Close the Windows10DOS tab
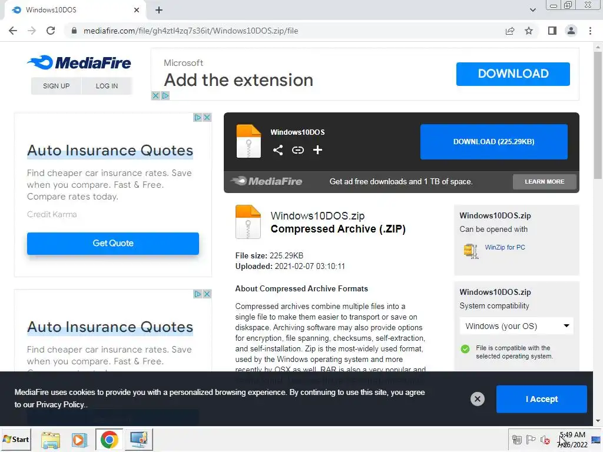This screenshot has width=603, height=452. pos(137,10)
